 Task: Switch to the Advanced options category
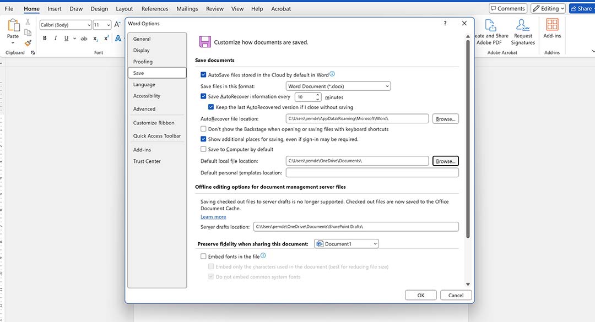[144, 109]
